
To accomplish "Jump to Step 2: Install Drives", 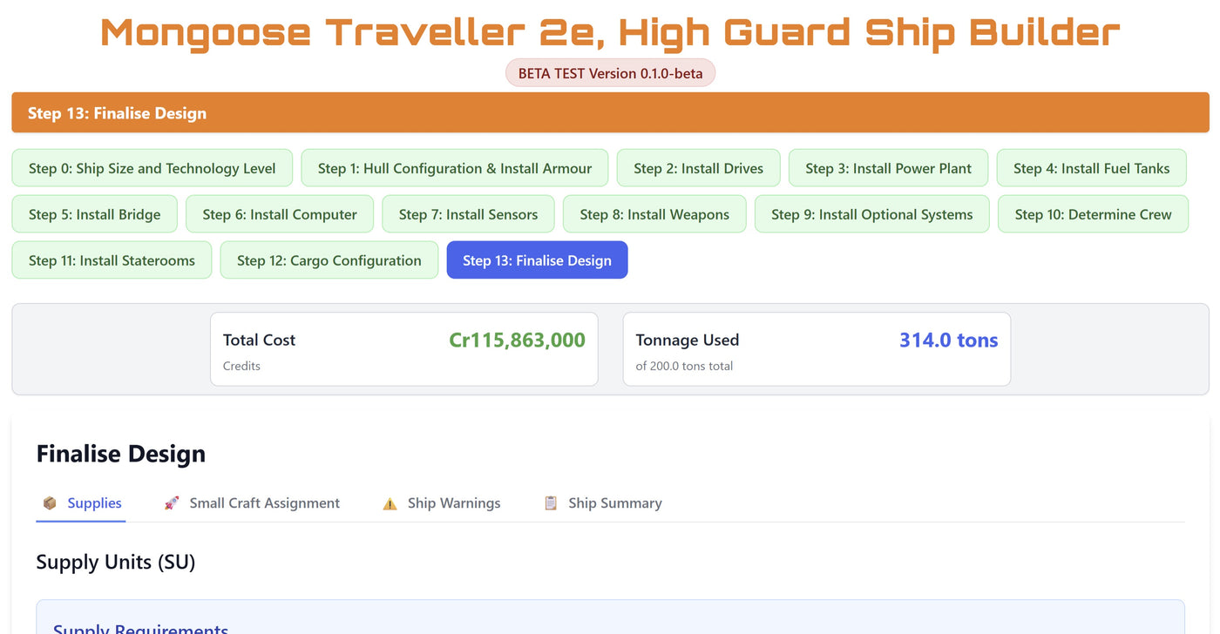I will click(698, 168).
